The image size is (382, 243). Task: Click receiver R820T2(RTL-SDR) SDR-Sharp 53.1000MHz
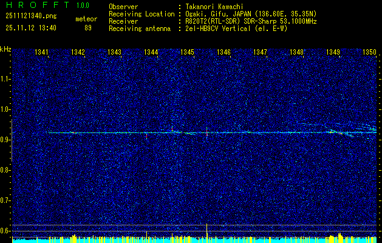[251, 21]
